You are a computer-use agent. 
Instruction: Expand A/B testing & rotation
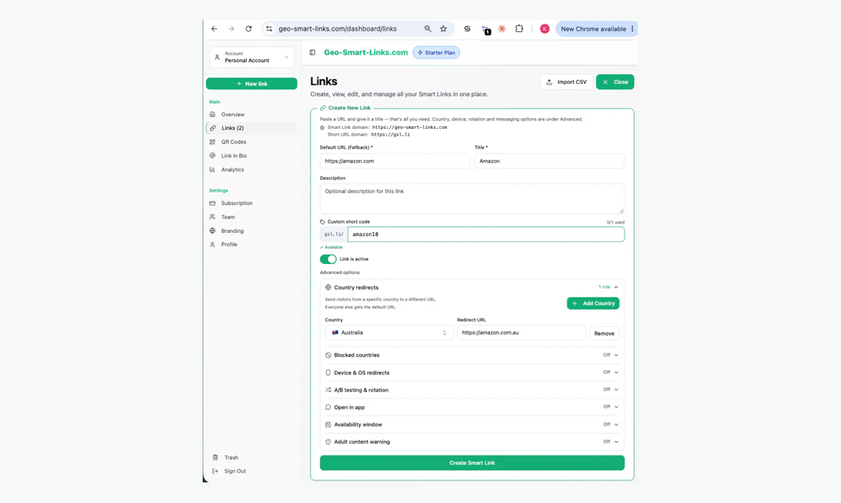472,390
